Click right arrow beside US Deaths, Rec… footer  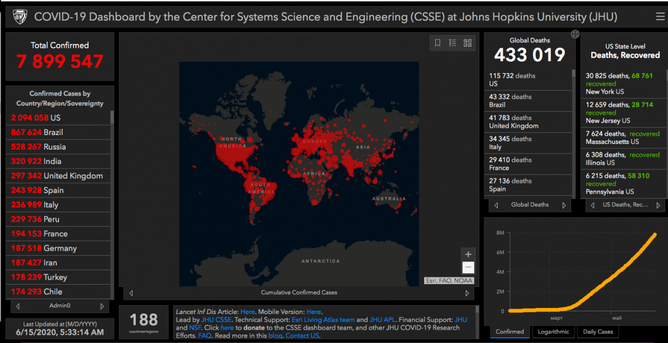[x=659, y=205]
